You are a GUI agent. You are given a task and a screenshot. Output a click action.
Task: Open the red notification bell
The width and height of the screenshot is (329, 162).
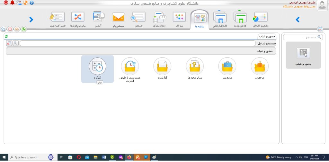pyautogui.click(x=12, y=3)
